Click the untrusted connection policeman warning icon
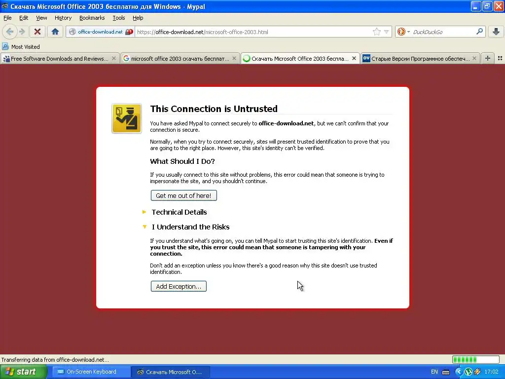This screenshot has width=505, height=379. click(127, 118)
